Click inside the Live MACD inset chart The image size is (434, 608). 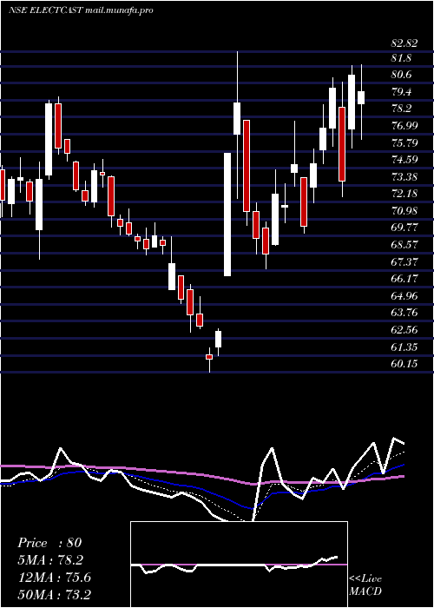pyautogui.click(x=239, y=565)
